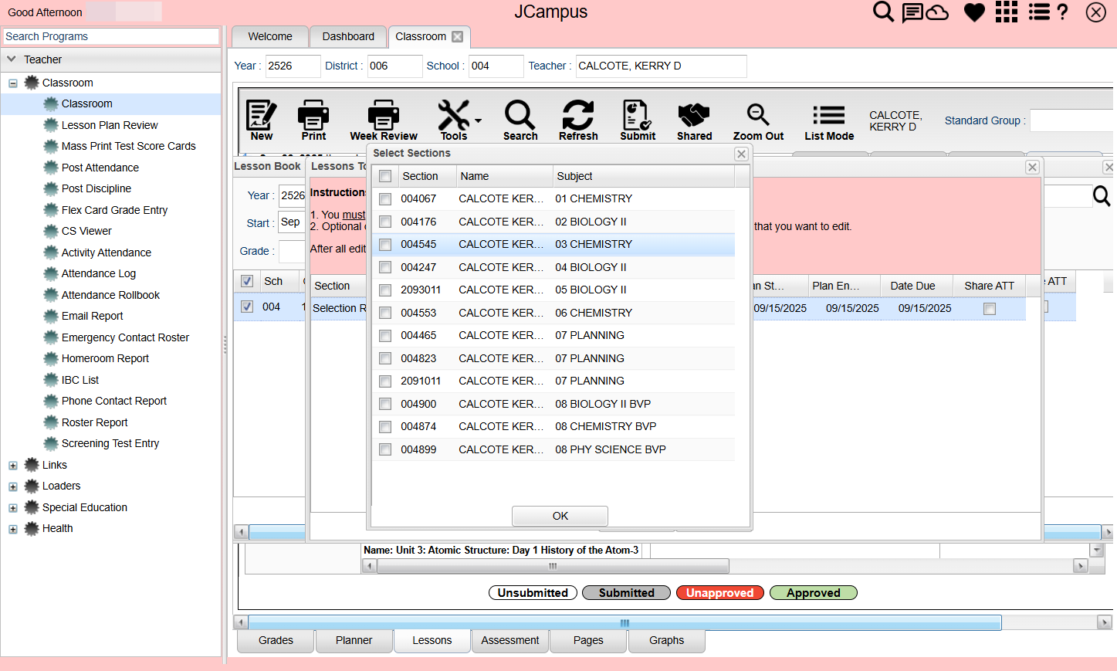The image size is (1117, 671).
Task: Open the list menu icon in header
Action: pos(1039,12)
